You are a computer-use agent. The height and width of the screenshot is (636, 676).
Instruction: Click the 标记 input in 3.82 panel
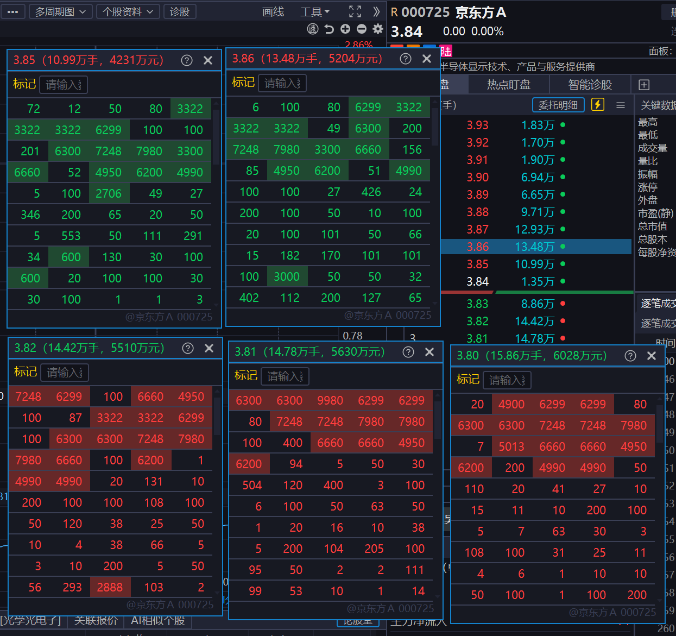point(65,373)
